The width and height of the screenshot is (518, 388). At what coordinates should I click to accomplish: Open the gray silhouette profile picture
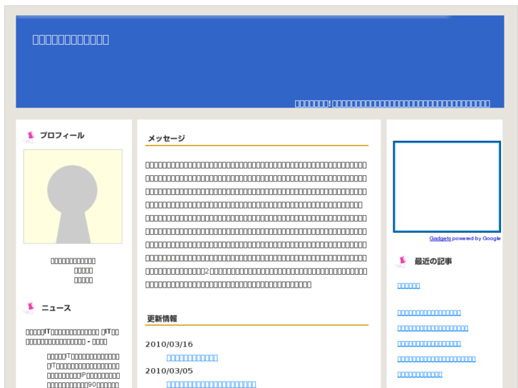tap(73, 196)
